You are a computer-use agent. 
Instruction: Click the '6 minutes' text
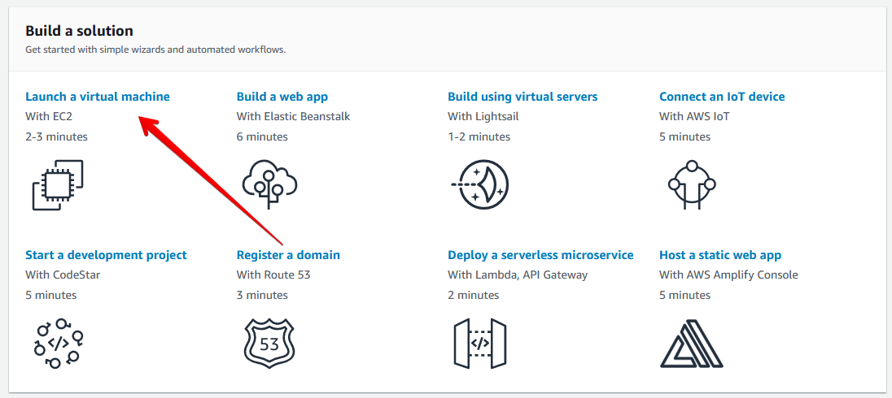click(x=262, y=136)
